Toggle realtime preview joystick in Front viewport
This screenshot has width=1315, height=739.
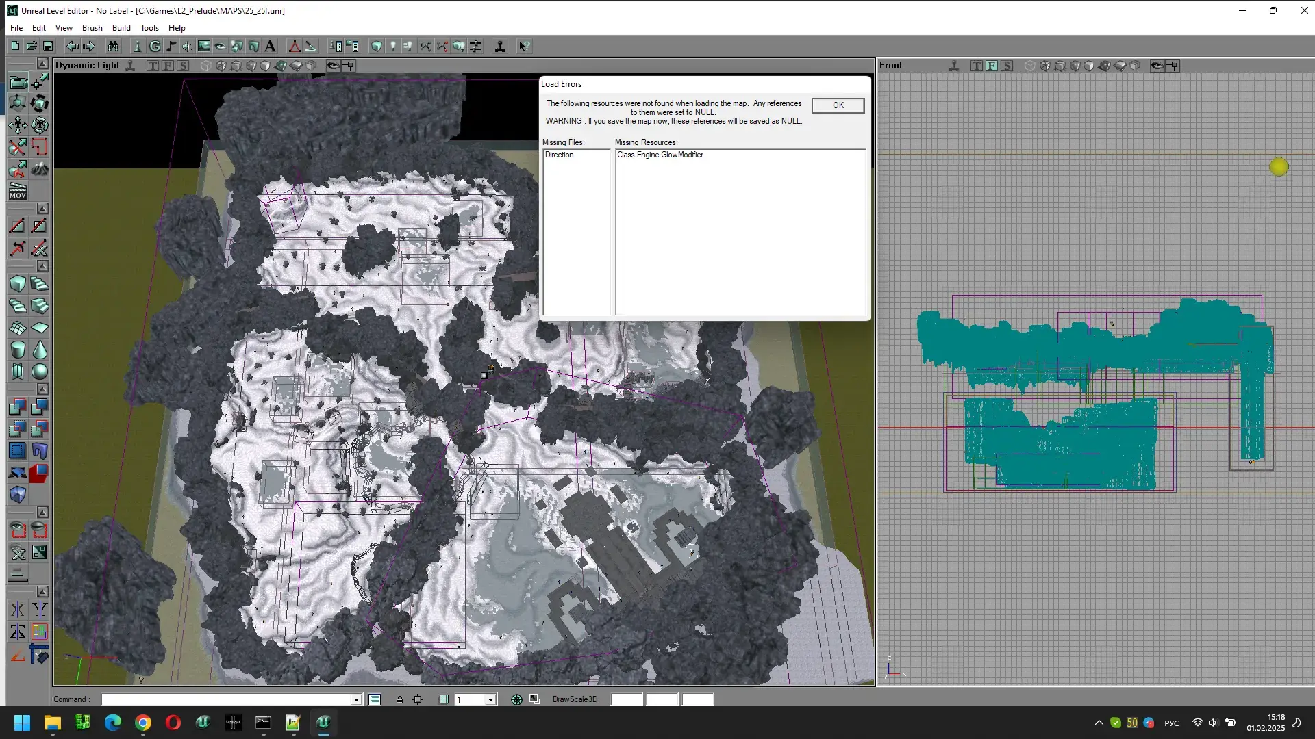click(x=954, y=66)
